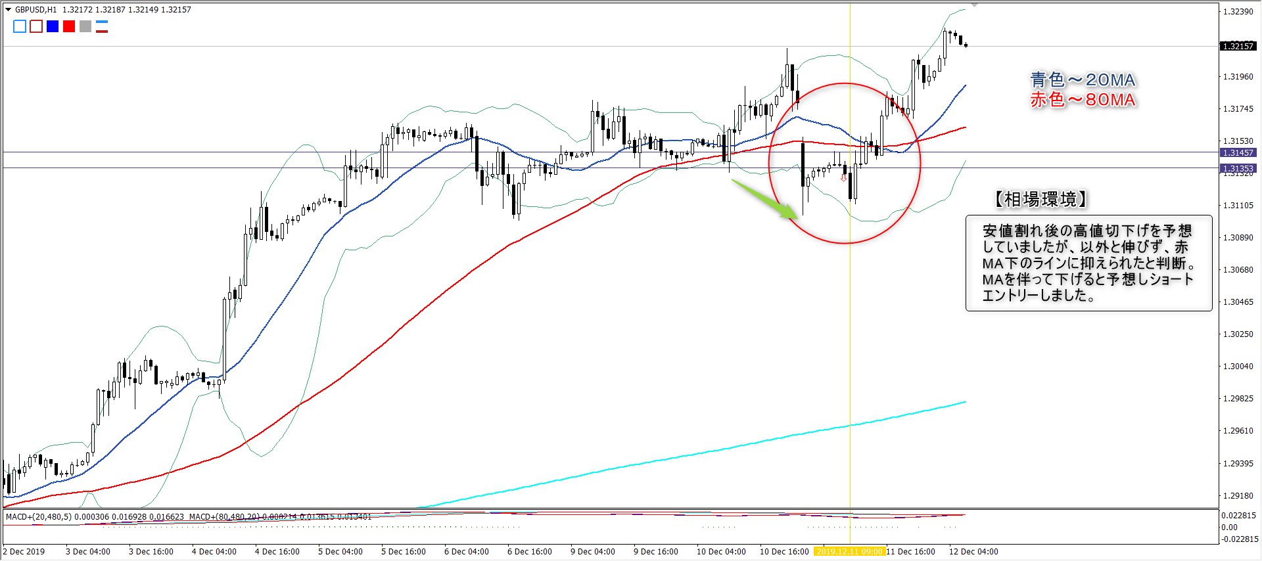Click the 11 Dec 16:00 time label
1262x561 pixels.
(911, 552)
